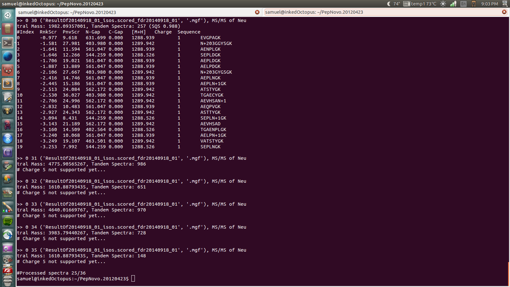The height and width of the screenshot is (287, 510).
Task: Open the Ubuntu Dash home launcher
Action: [8, 15]
